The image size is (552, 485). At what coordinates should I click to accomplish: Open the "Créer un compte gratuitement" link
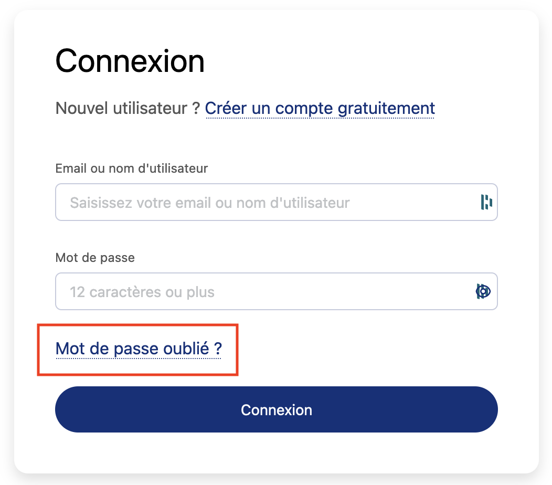coord(320,109)
